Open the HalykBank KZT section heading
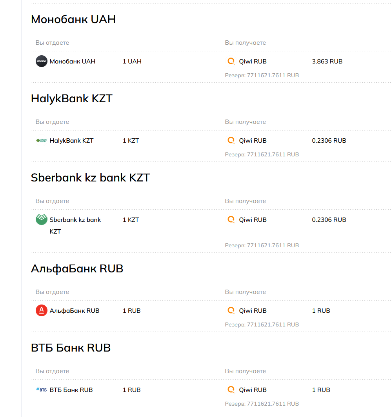Viewport: 391px width, 417px height. point(72,98)
